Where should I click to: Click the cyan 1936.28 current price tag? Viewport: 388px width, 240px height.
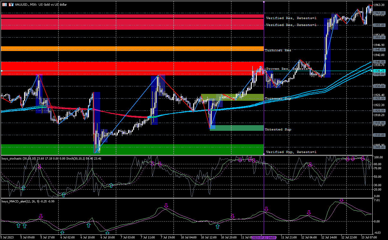coord(379,71)
